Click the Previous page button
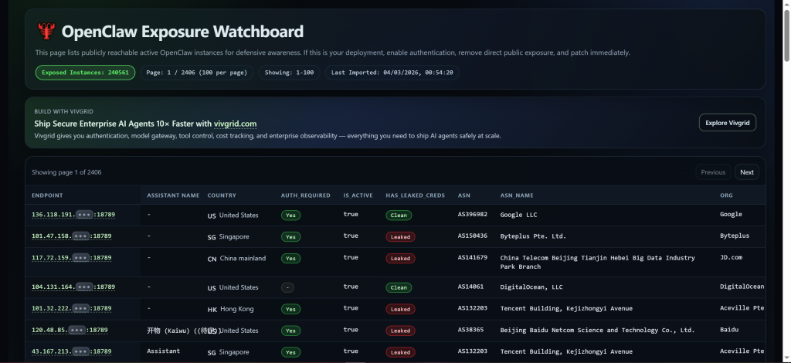Viewport: 791px width, 363px height. pos(713,172)
